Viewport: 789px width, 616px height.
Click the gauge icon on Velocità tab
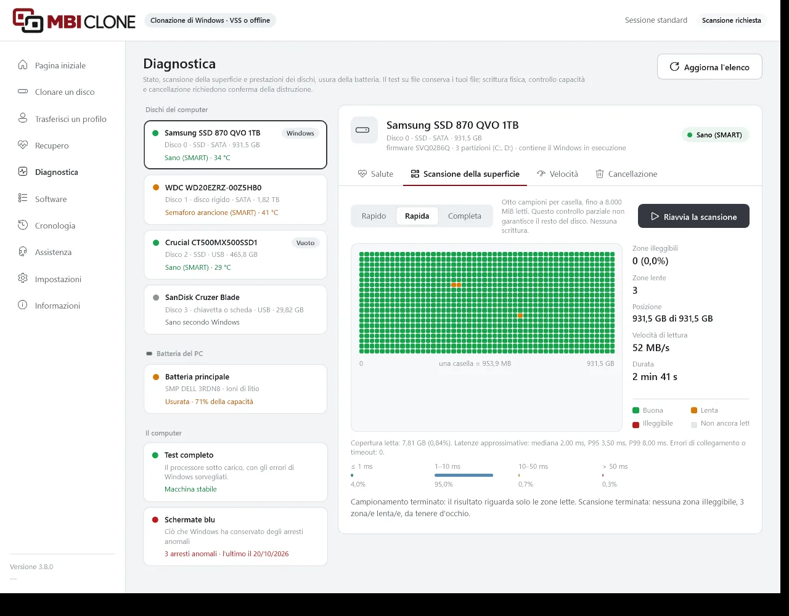[x=541, y=174]
